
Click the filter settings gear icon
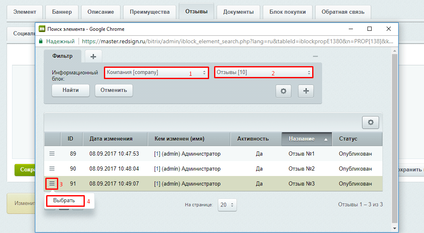[283, 91]
